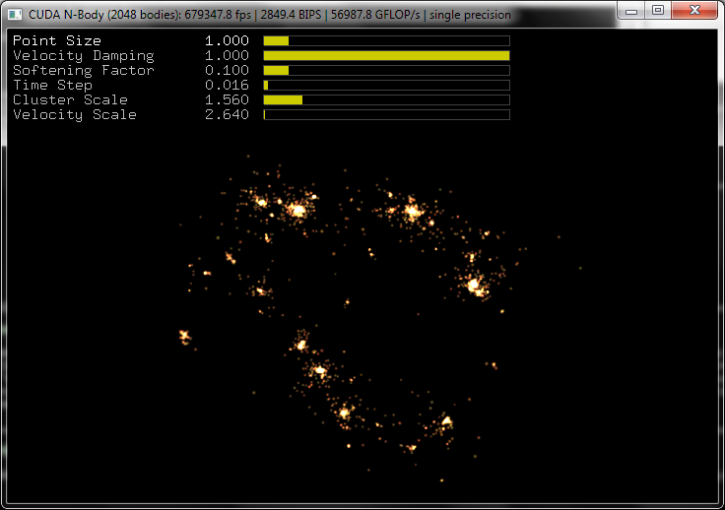The width and height of the screenshot is (725, 510).
Task: Maximize the CUDA N-Body window
Action: coord(657,11)
